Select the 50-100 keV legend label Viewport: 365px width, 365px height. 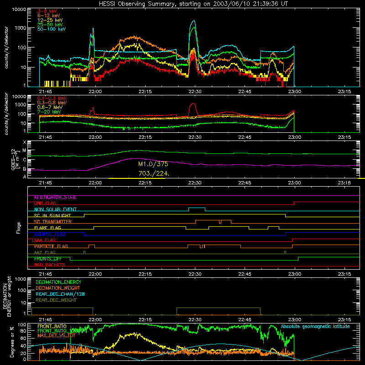(52, 29)
